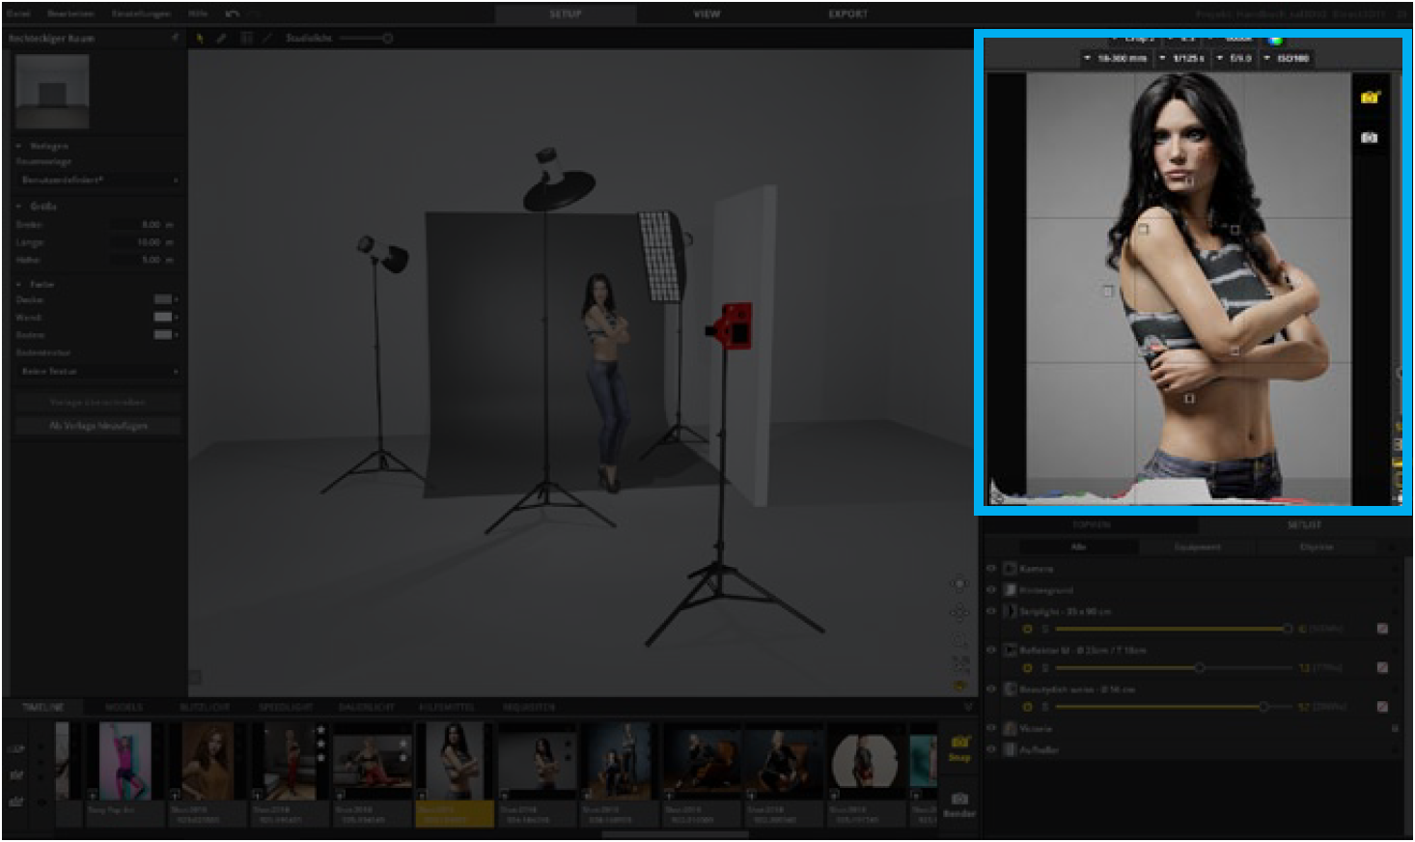Image resolution: width=1415 pixels, height=842 pixels.
Task: Open the Benutzerdefiniert room preset dropdown
Action: (x=98, y=181)
